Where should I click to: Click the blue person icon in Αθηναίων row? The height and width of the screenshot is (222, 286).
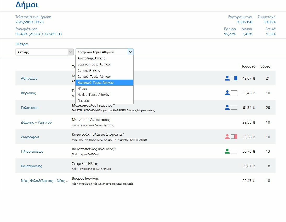(227, 78)
